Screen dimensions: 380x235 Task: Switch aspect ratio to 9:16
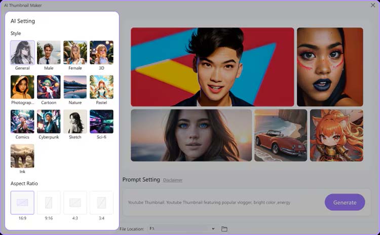[49, 203]
